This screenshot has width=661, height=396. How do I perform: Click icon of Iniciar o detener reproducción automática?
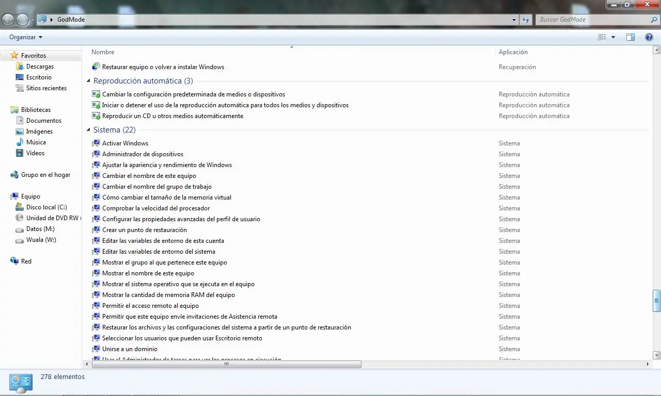[x=96, y=105]
